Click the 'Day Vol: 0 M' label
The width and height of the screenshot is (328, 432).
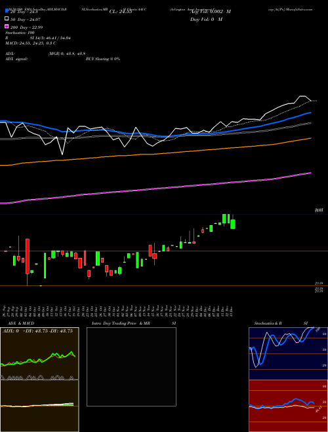(x=206, y=19)
